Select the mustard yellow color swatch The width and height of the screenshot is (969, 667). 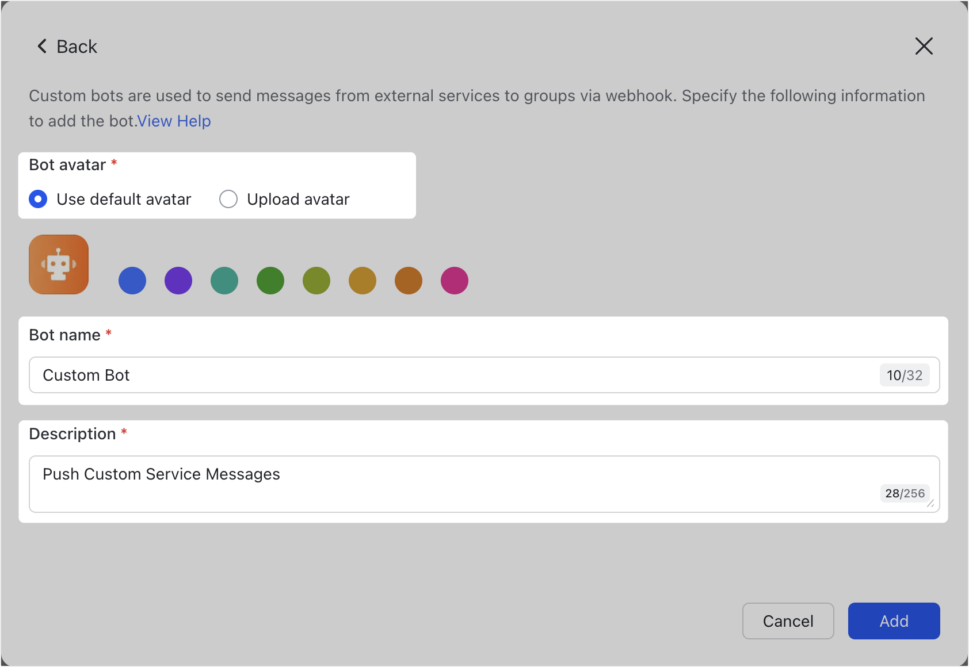pyautogui.click(x=362, y=281)
